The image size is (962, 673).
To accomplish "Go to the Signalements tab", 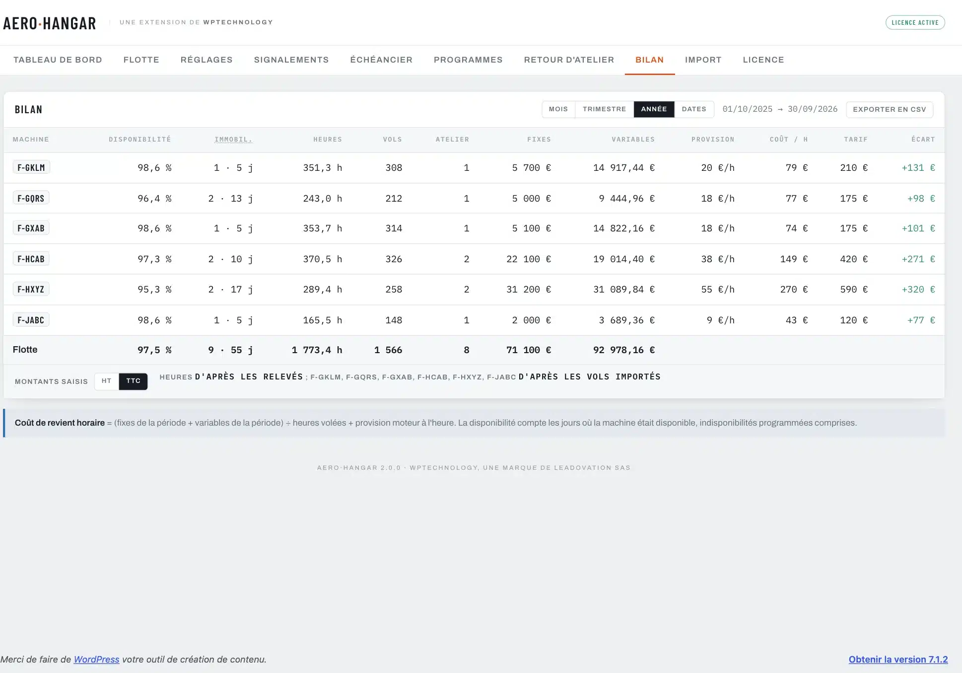I will (291, 60).
